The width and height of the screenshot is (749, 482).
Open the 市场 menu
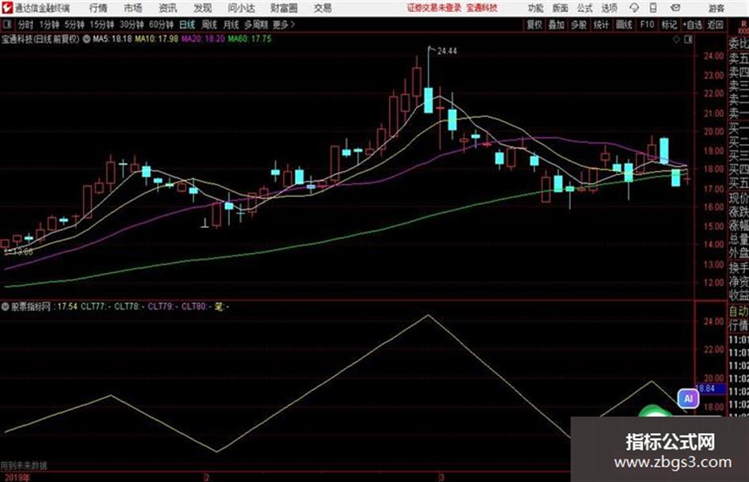[133, 8]
